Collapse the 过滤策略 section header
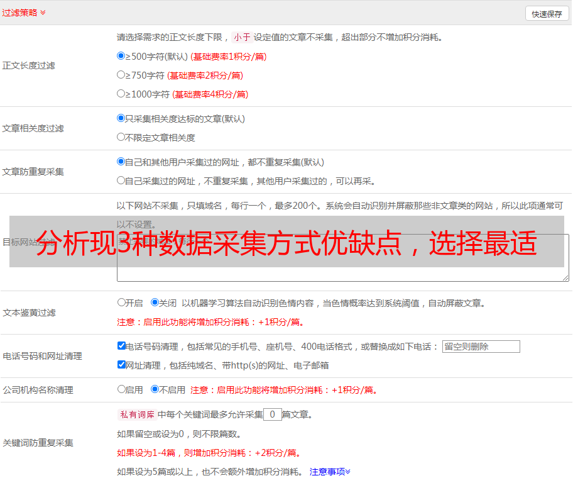Screen dimensions: 573x483 pos(24,13)
